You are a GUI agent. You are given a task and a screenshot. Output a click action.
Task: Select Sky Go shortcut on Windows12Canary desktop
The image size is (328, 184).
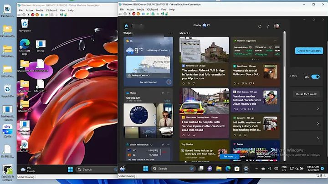click(x=41, y=46)
